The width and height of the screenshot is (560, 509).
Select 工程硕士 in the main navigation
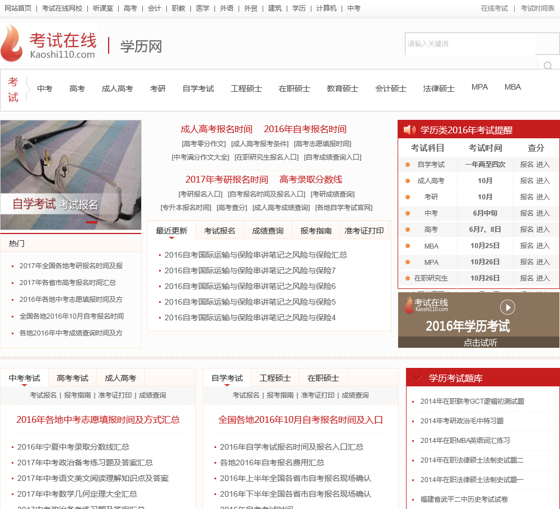pyautogui.click(x=246, y=88)
